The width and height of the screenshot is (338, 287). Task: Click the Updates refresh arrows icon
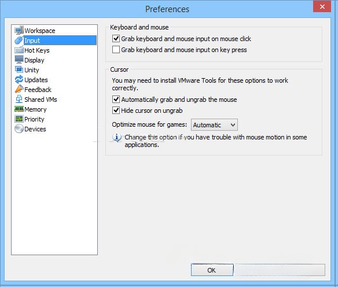coord(19,79)
